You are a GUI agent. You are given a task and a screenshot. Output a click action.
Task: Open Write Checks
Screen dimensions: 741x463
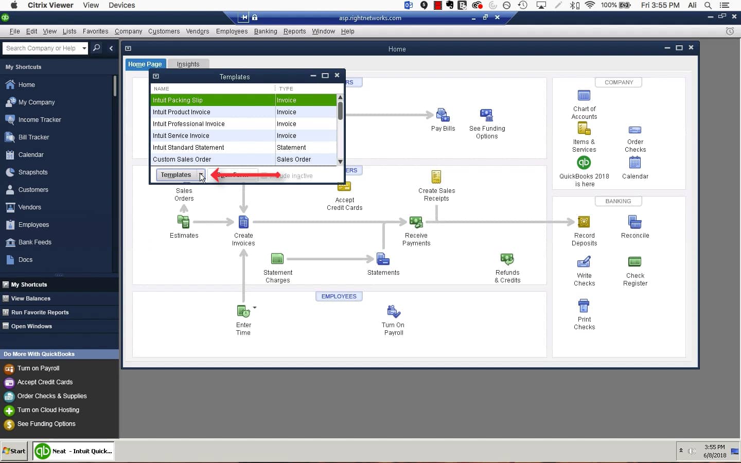(x=584, y=262)
